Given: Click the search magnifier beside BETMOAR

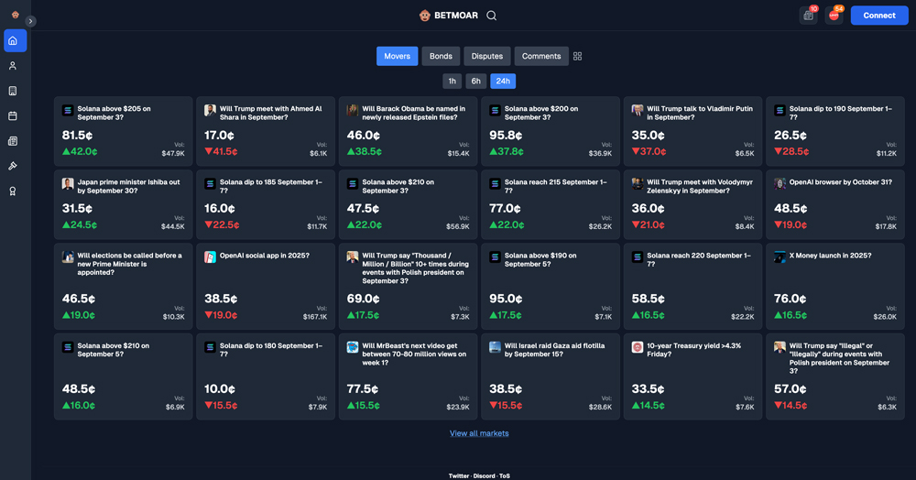Looking at the screenshot, I should click(492, 16).
